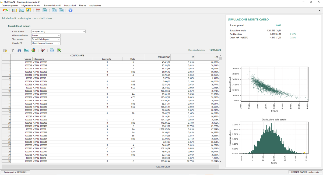Expand the Calcolo PD dropdown
323x175 pixels.
59,43
